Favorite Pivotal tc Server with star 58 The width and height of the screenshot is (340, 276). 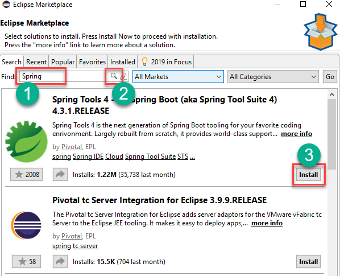[x=27, y=261]
